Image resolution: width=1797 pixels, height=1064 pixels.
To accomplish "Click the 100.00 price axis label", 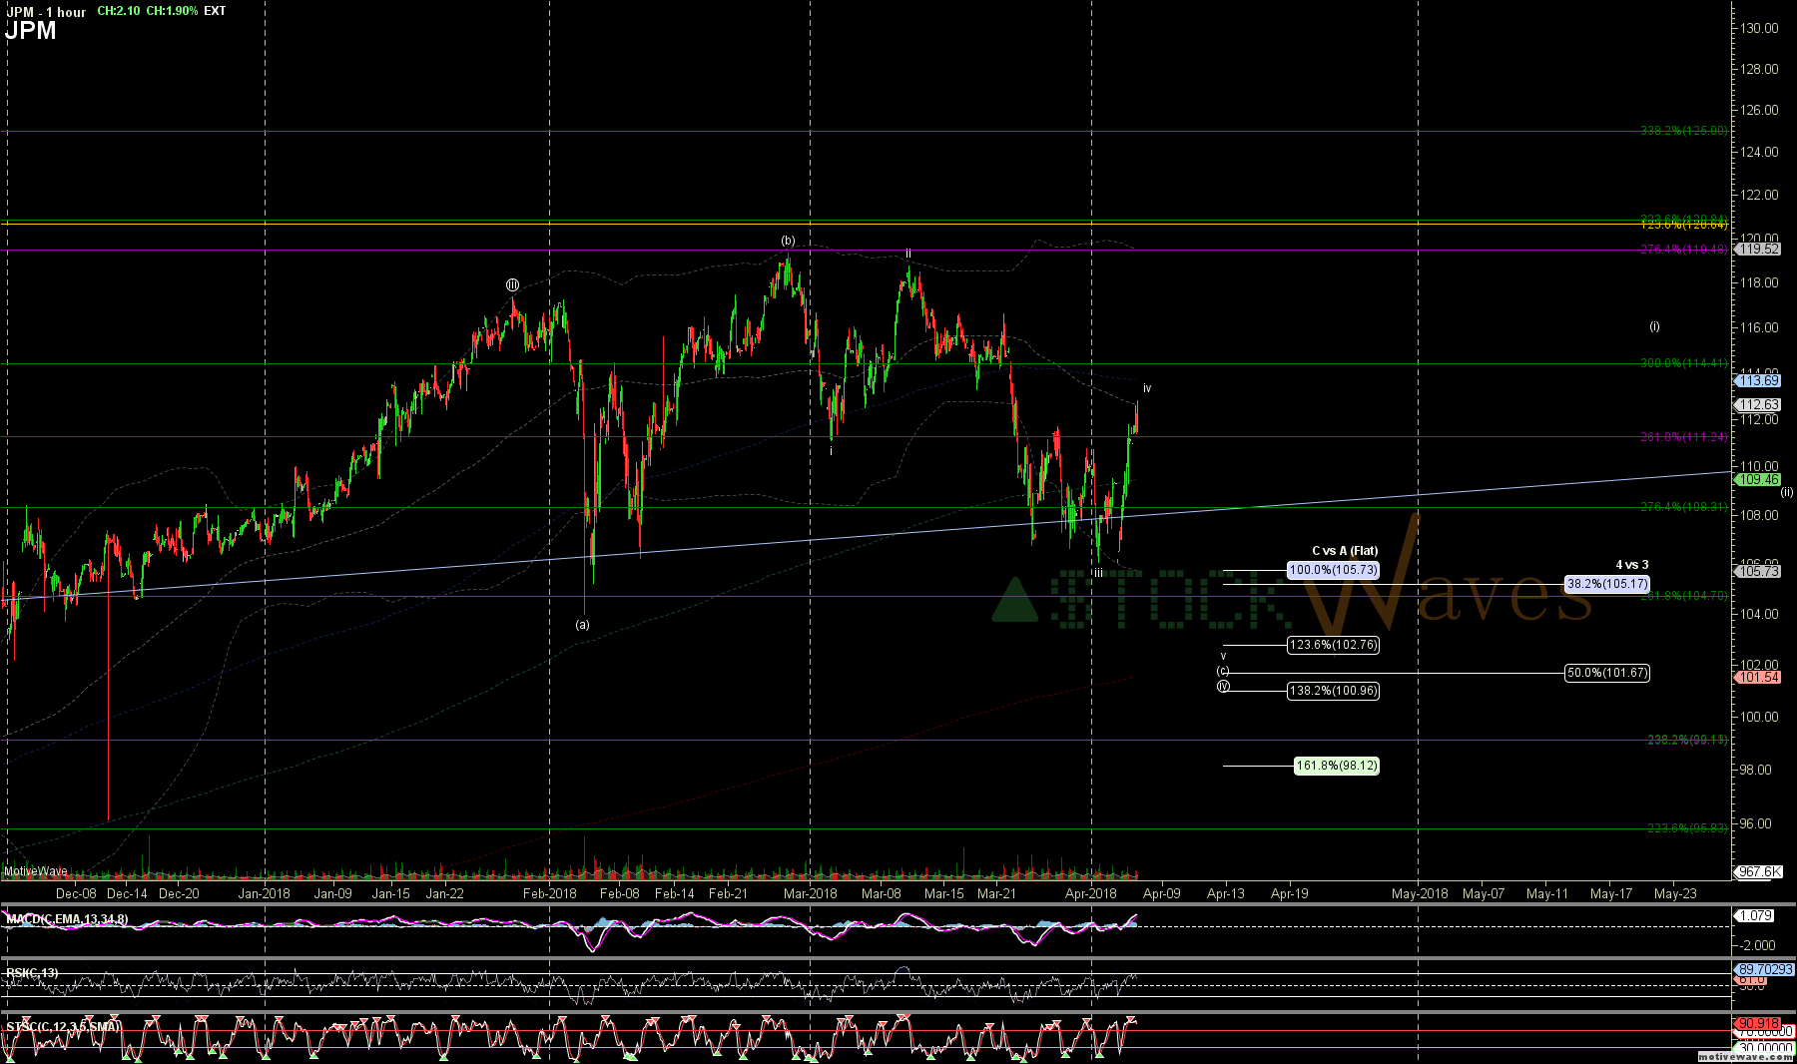I will point(1759,717).
